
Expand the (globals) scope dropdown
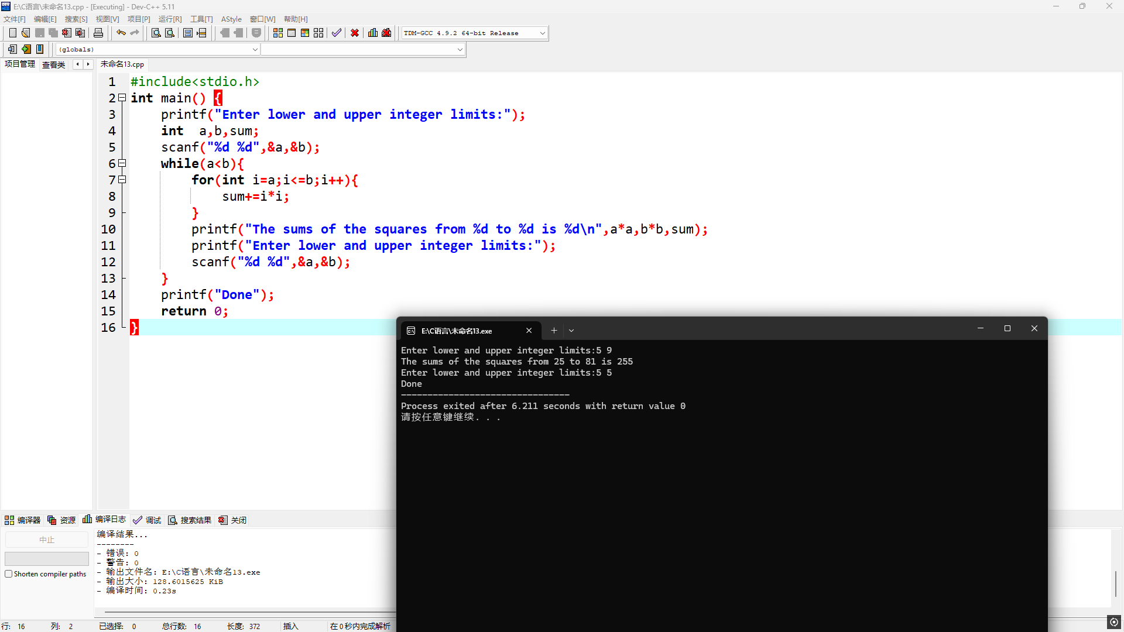255,50
